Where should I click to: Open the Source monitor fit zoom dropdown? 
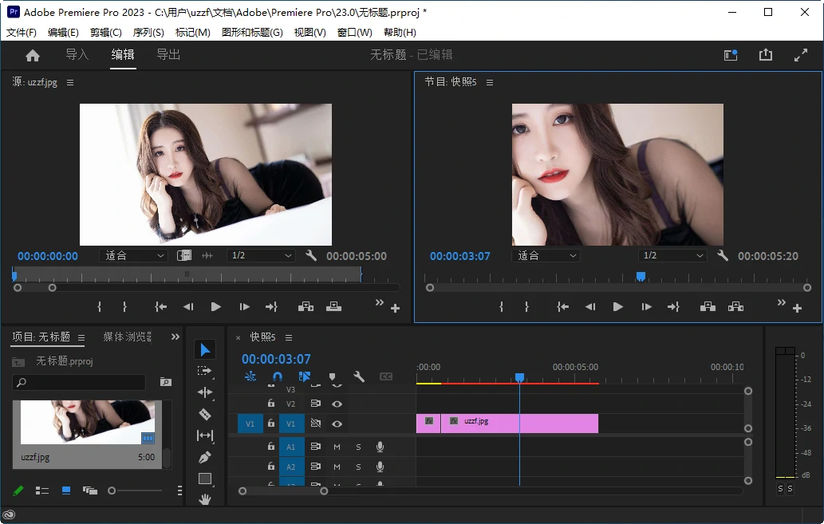click(133, 255)
